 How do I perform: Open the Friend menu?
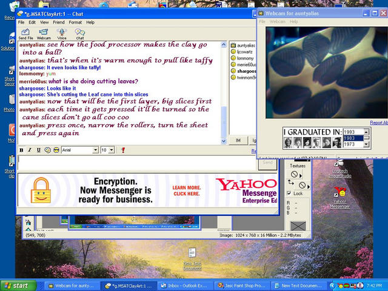tap(59, 22)
